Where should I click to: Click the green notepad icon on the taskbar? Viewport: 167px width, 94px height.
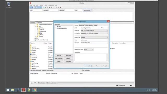coord(29,90)
